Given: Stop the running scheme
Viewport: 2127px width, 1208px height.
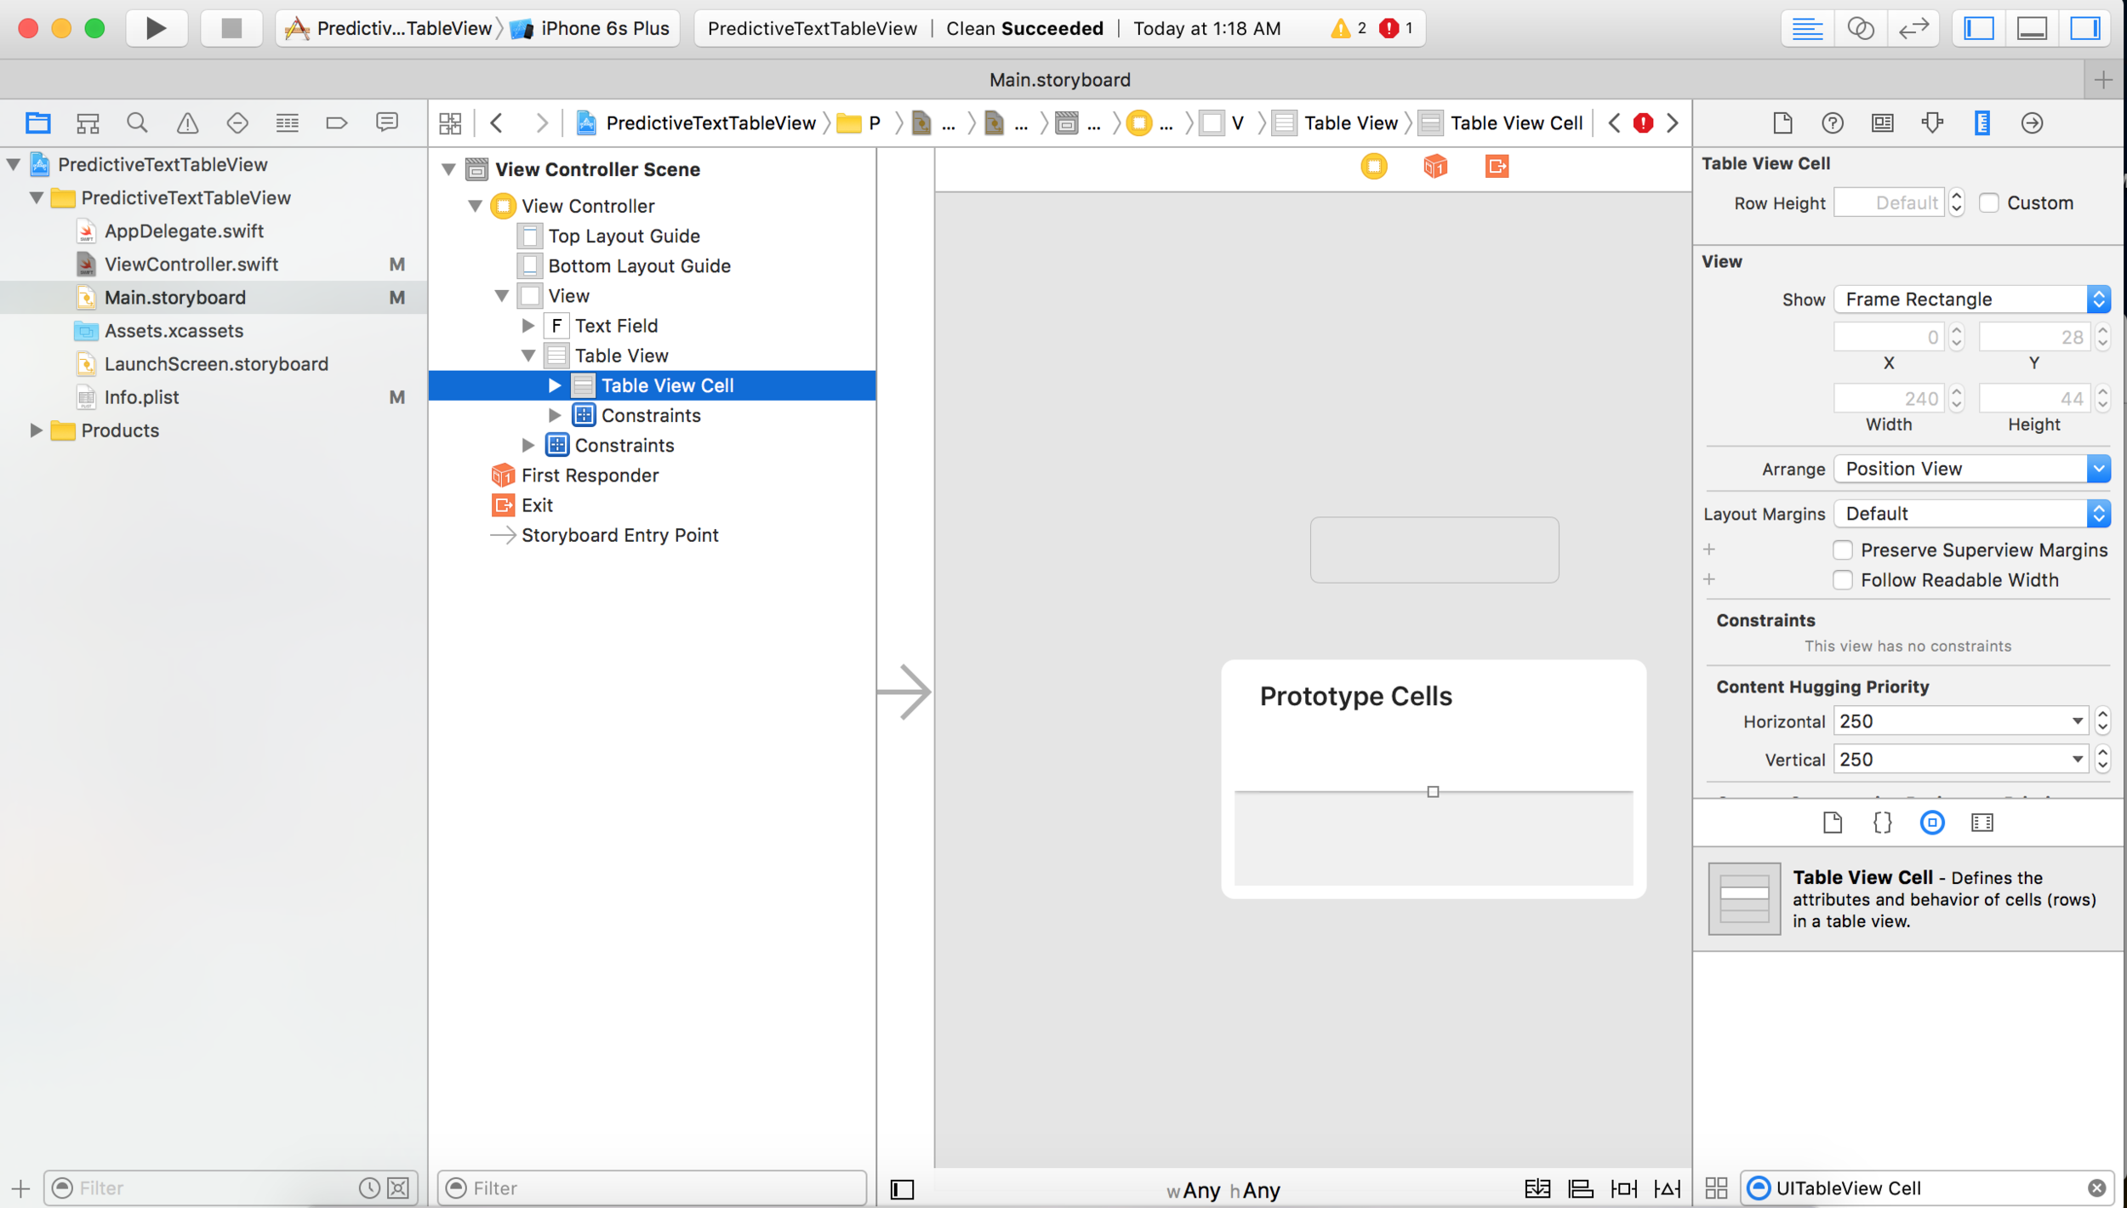Looking at the screenshot, I should click(231, 28).
